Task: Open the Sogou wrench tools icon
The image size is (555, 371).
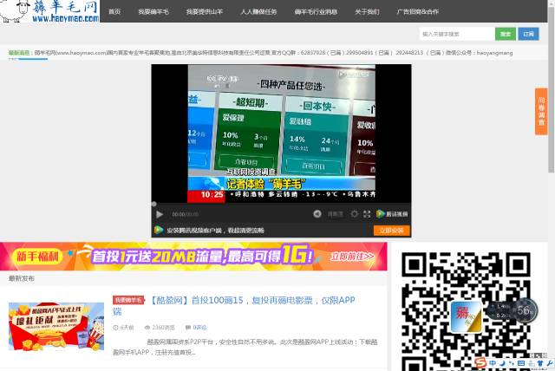Action: [x=550, y=363]
